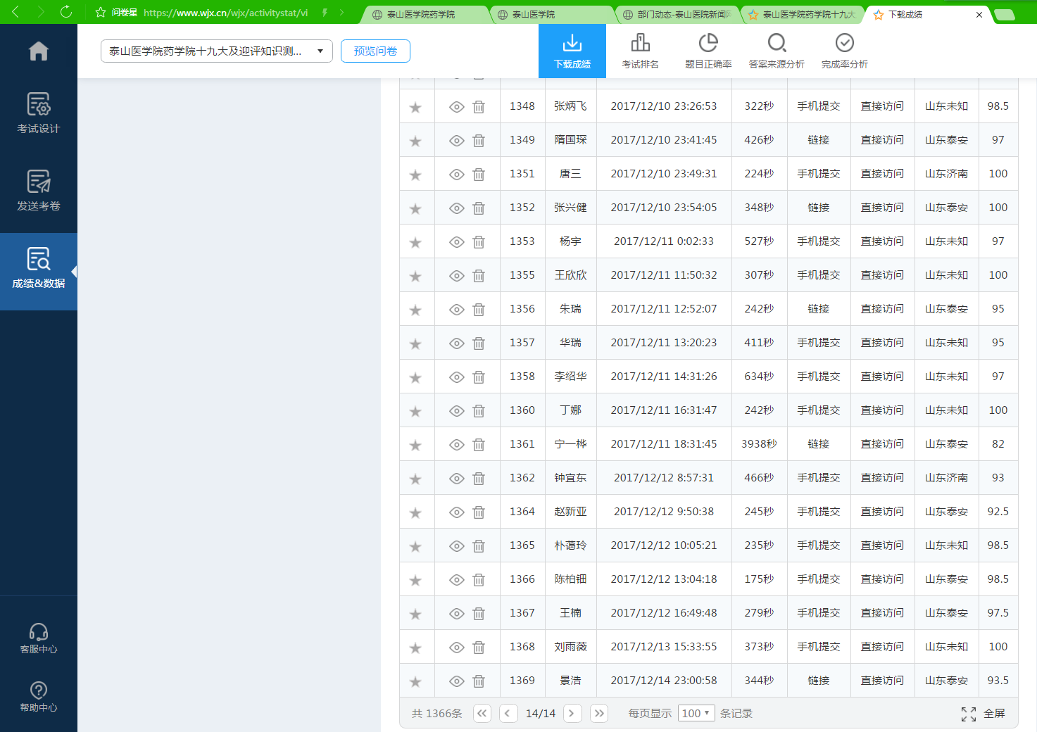This screenshot has width=1037, height=732.
Task: Star the row for record 1348
Action: (x=415, y=107)
